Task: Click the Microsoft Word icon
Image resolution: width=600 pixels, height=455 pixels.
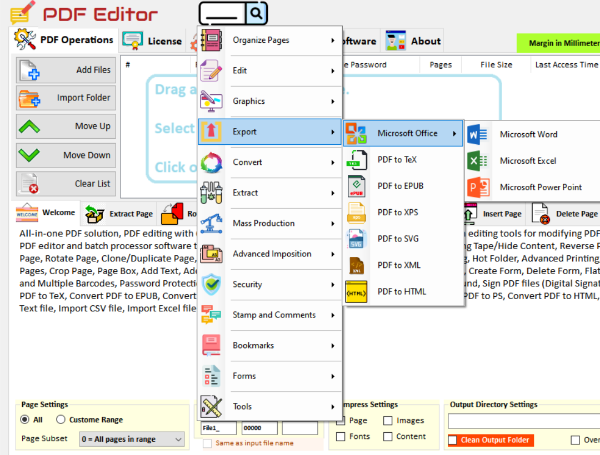Action: click(x=477, y=134)
